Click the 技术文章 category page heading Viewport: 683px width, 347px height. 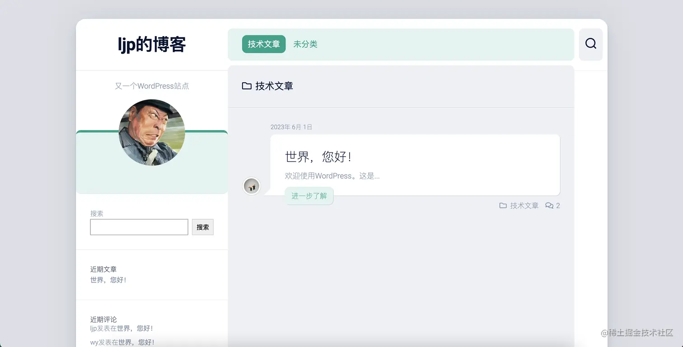(274, 86)
